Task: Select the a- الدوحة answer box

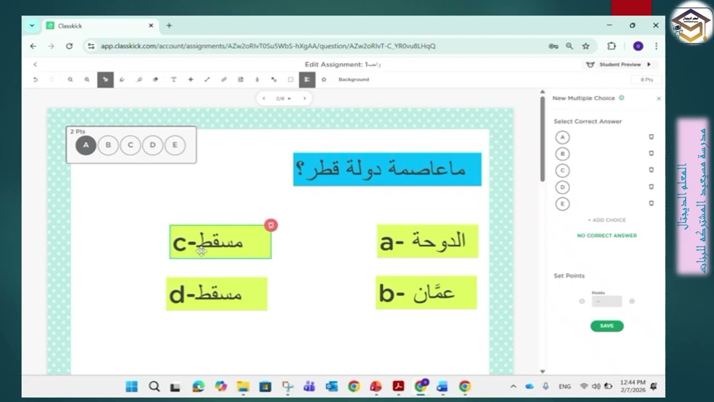Action: [x=428, y=242]
